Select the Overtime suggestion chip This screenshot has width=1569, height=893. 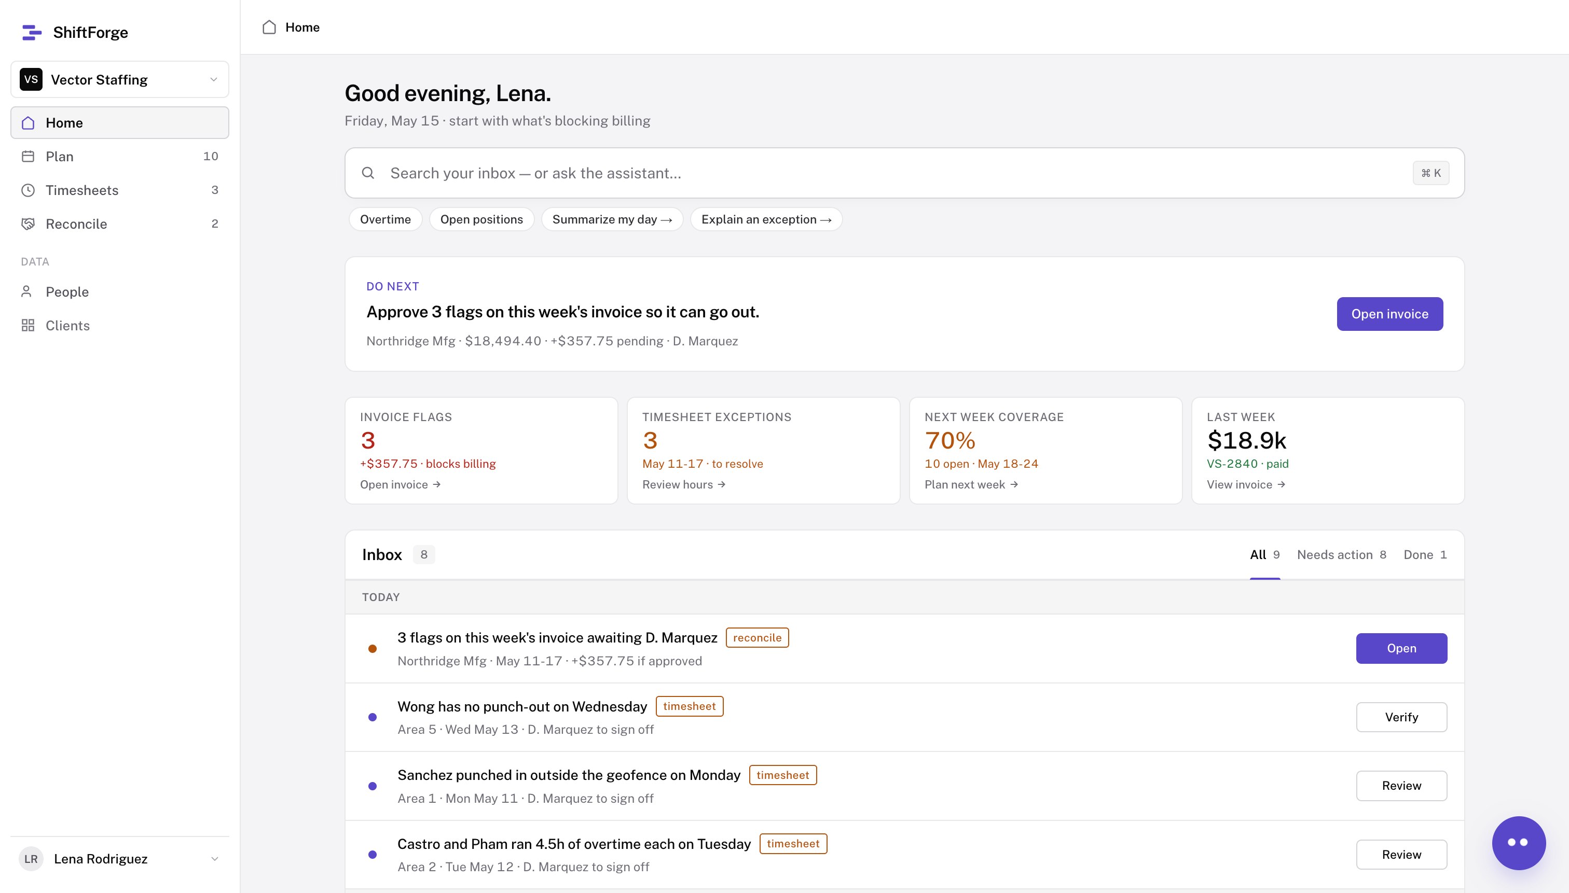point(386,219)
